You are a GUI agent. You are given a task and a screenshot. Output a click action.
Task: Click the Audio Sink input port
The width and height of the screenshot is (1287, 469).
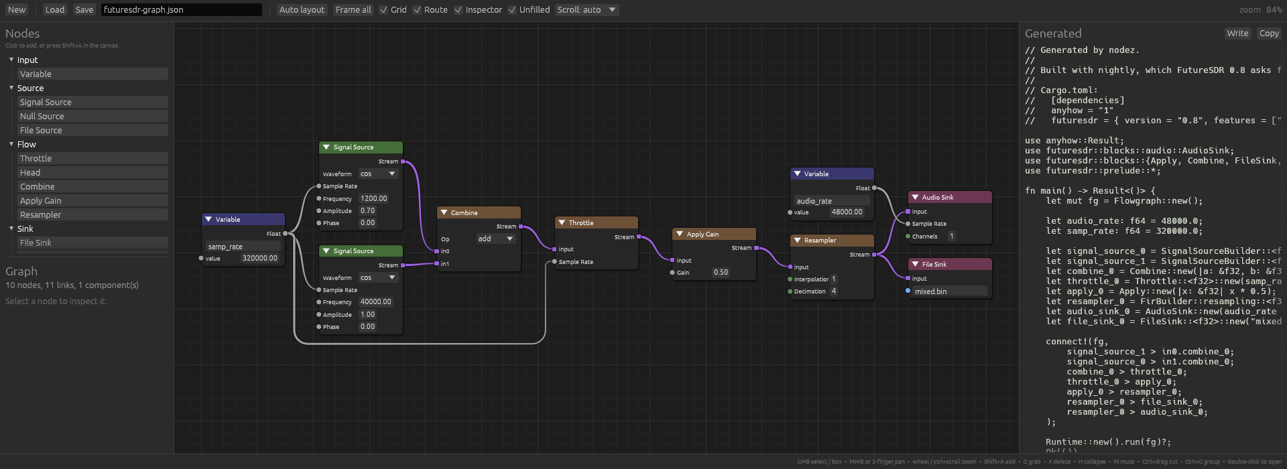(908, 211)
